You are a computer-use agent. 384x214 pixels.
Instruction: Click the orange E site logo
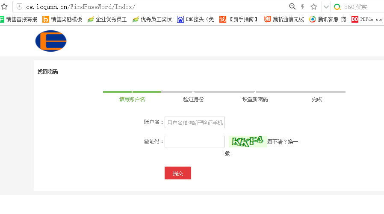pyautogui.click(x=51, y=41)
